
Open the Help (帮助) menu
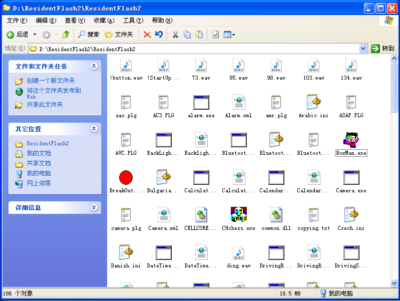pyautogui.click(x=162, y=21)
